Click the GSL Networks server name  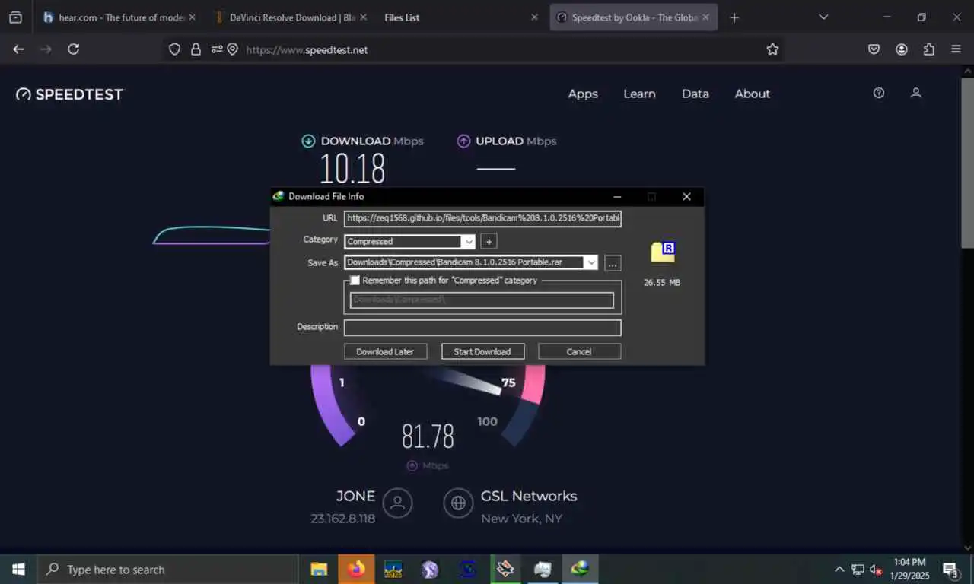(529, 496)
